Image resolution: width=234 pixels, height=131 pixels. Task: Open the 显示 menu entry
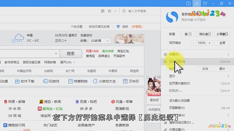197,76
